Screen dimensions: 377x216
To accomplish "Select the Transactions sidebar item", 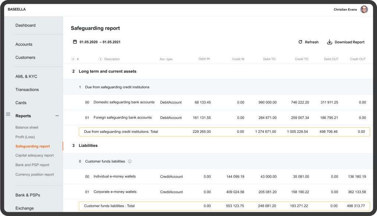I will (x=28, y=89).
